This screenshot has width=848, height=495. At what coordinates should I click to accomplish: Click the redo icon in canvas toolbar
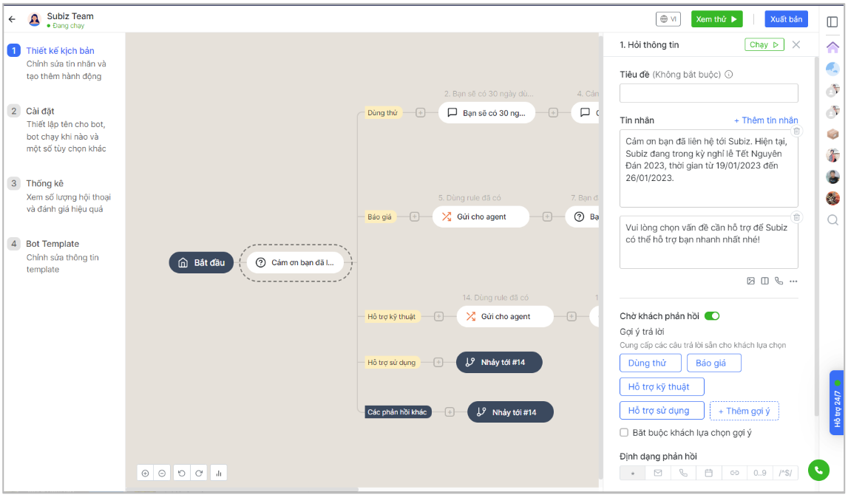[198, 473]
